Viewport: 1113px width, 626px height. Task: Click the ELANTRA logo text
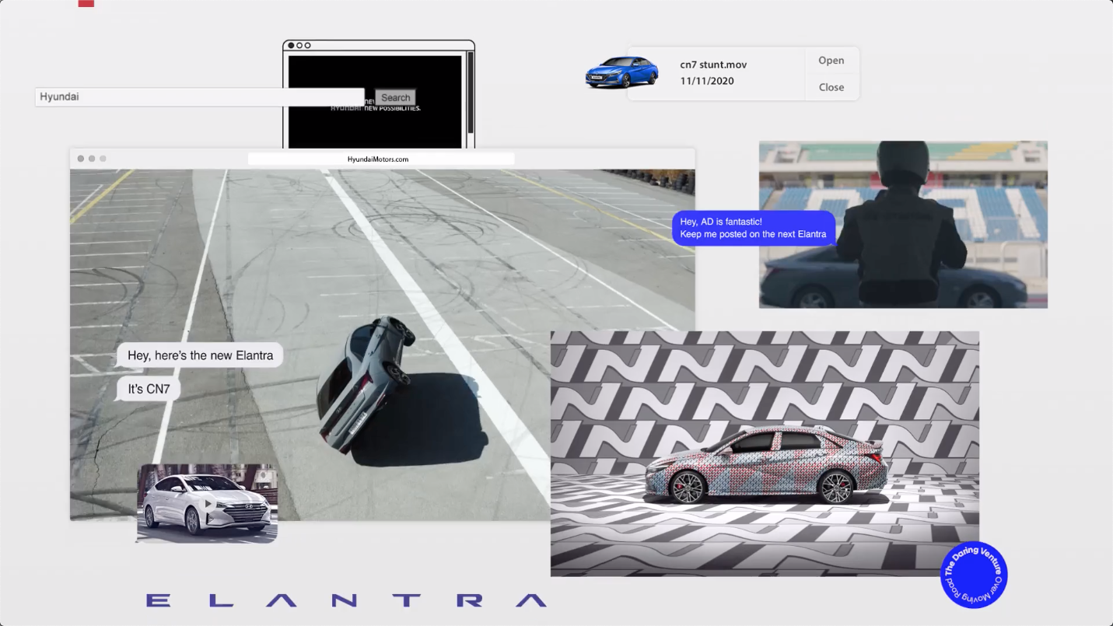tap(347, 600)
